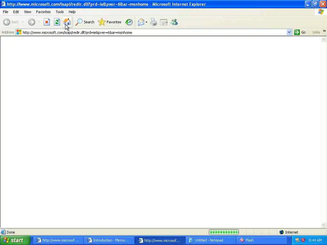Click the 8:44 AM clock

click(x=315, y=241)
